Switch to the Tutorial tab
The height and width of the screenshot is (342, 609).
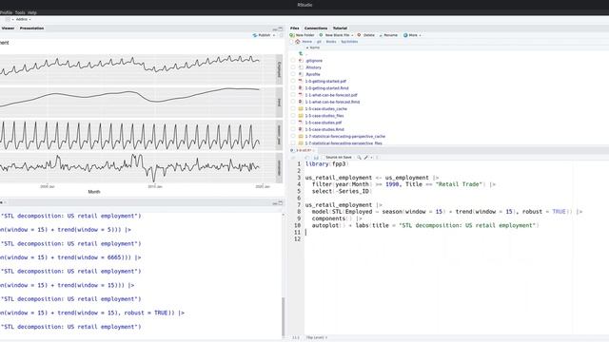coord(340,28)
